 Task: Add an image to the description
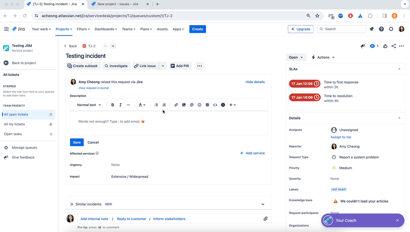(184, 105)
